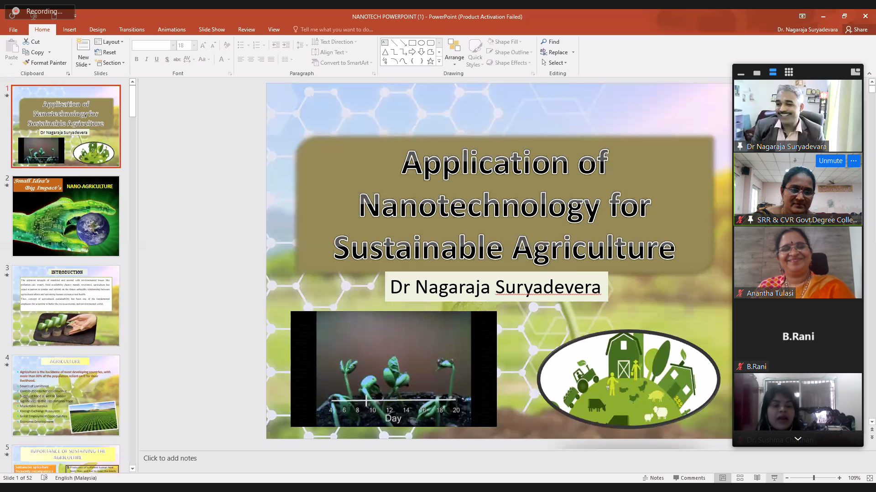Toggle the Notes pane in status bar
The width and height of the screenshot is (876, 492).
653,478
